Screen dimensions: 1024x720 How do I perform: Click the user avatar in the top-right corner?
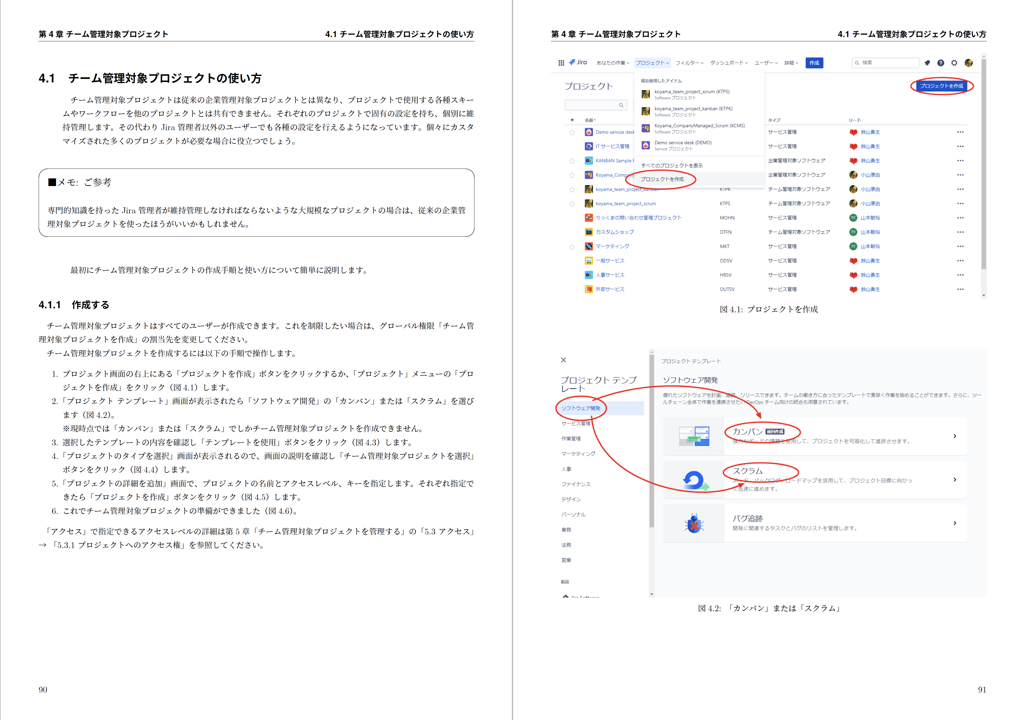click(x=969, y=63)
